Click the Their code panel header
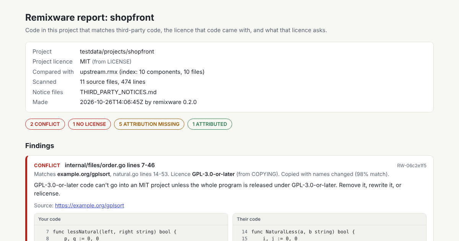Screen dimensions: 459x241 pyautogui.click(x=329, y=219)
